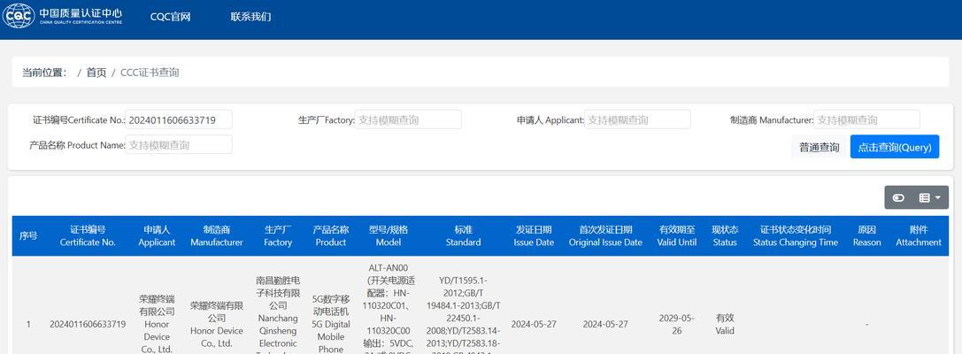Select row number 1 cell

coord(27,324)
